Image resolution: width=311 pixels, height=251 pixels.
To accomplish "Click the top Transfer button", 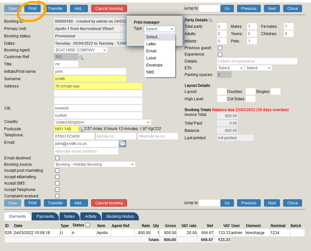I will pyautogui.click(x=55, y=9).
